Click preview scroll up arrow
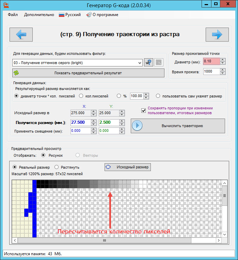Viewport: 238px width, 260px height. (225, 183)
